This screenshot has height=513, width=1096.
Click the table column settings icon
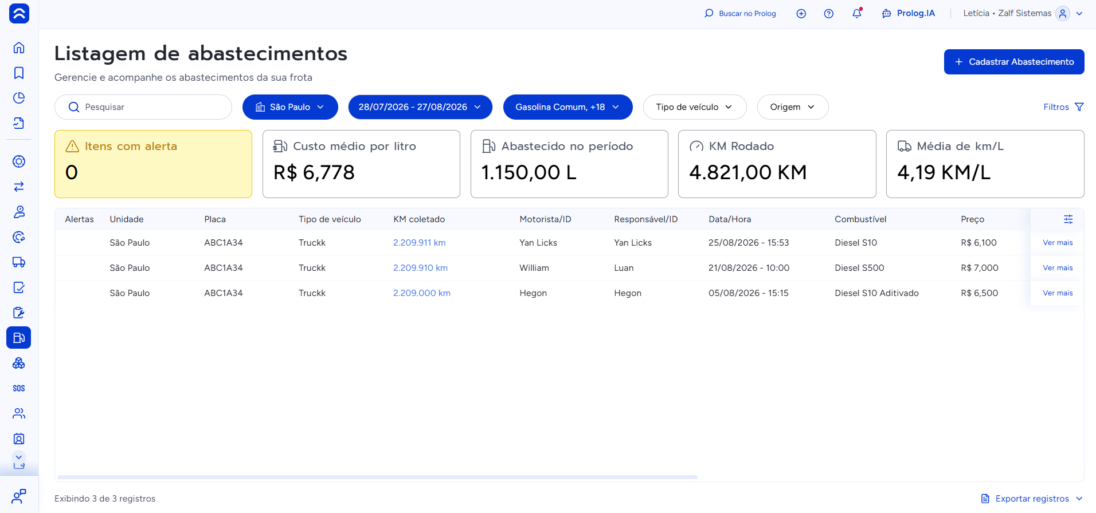pos(1068,219)
